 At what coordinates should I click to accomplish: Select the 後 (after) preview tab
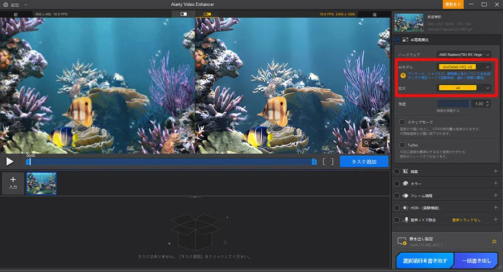(374, 15)
